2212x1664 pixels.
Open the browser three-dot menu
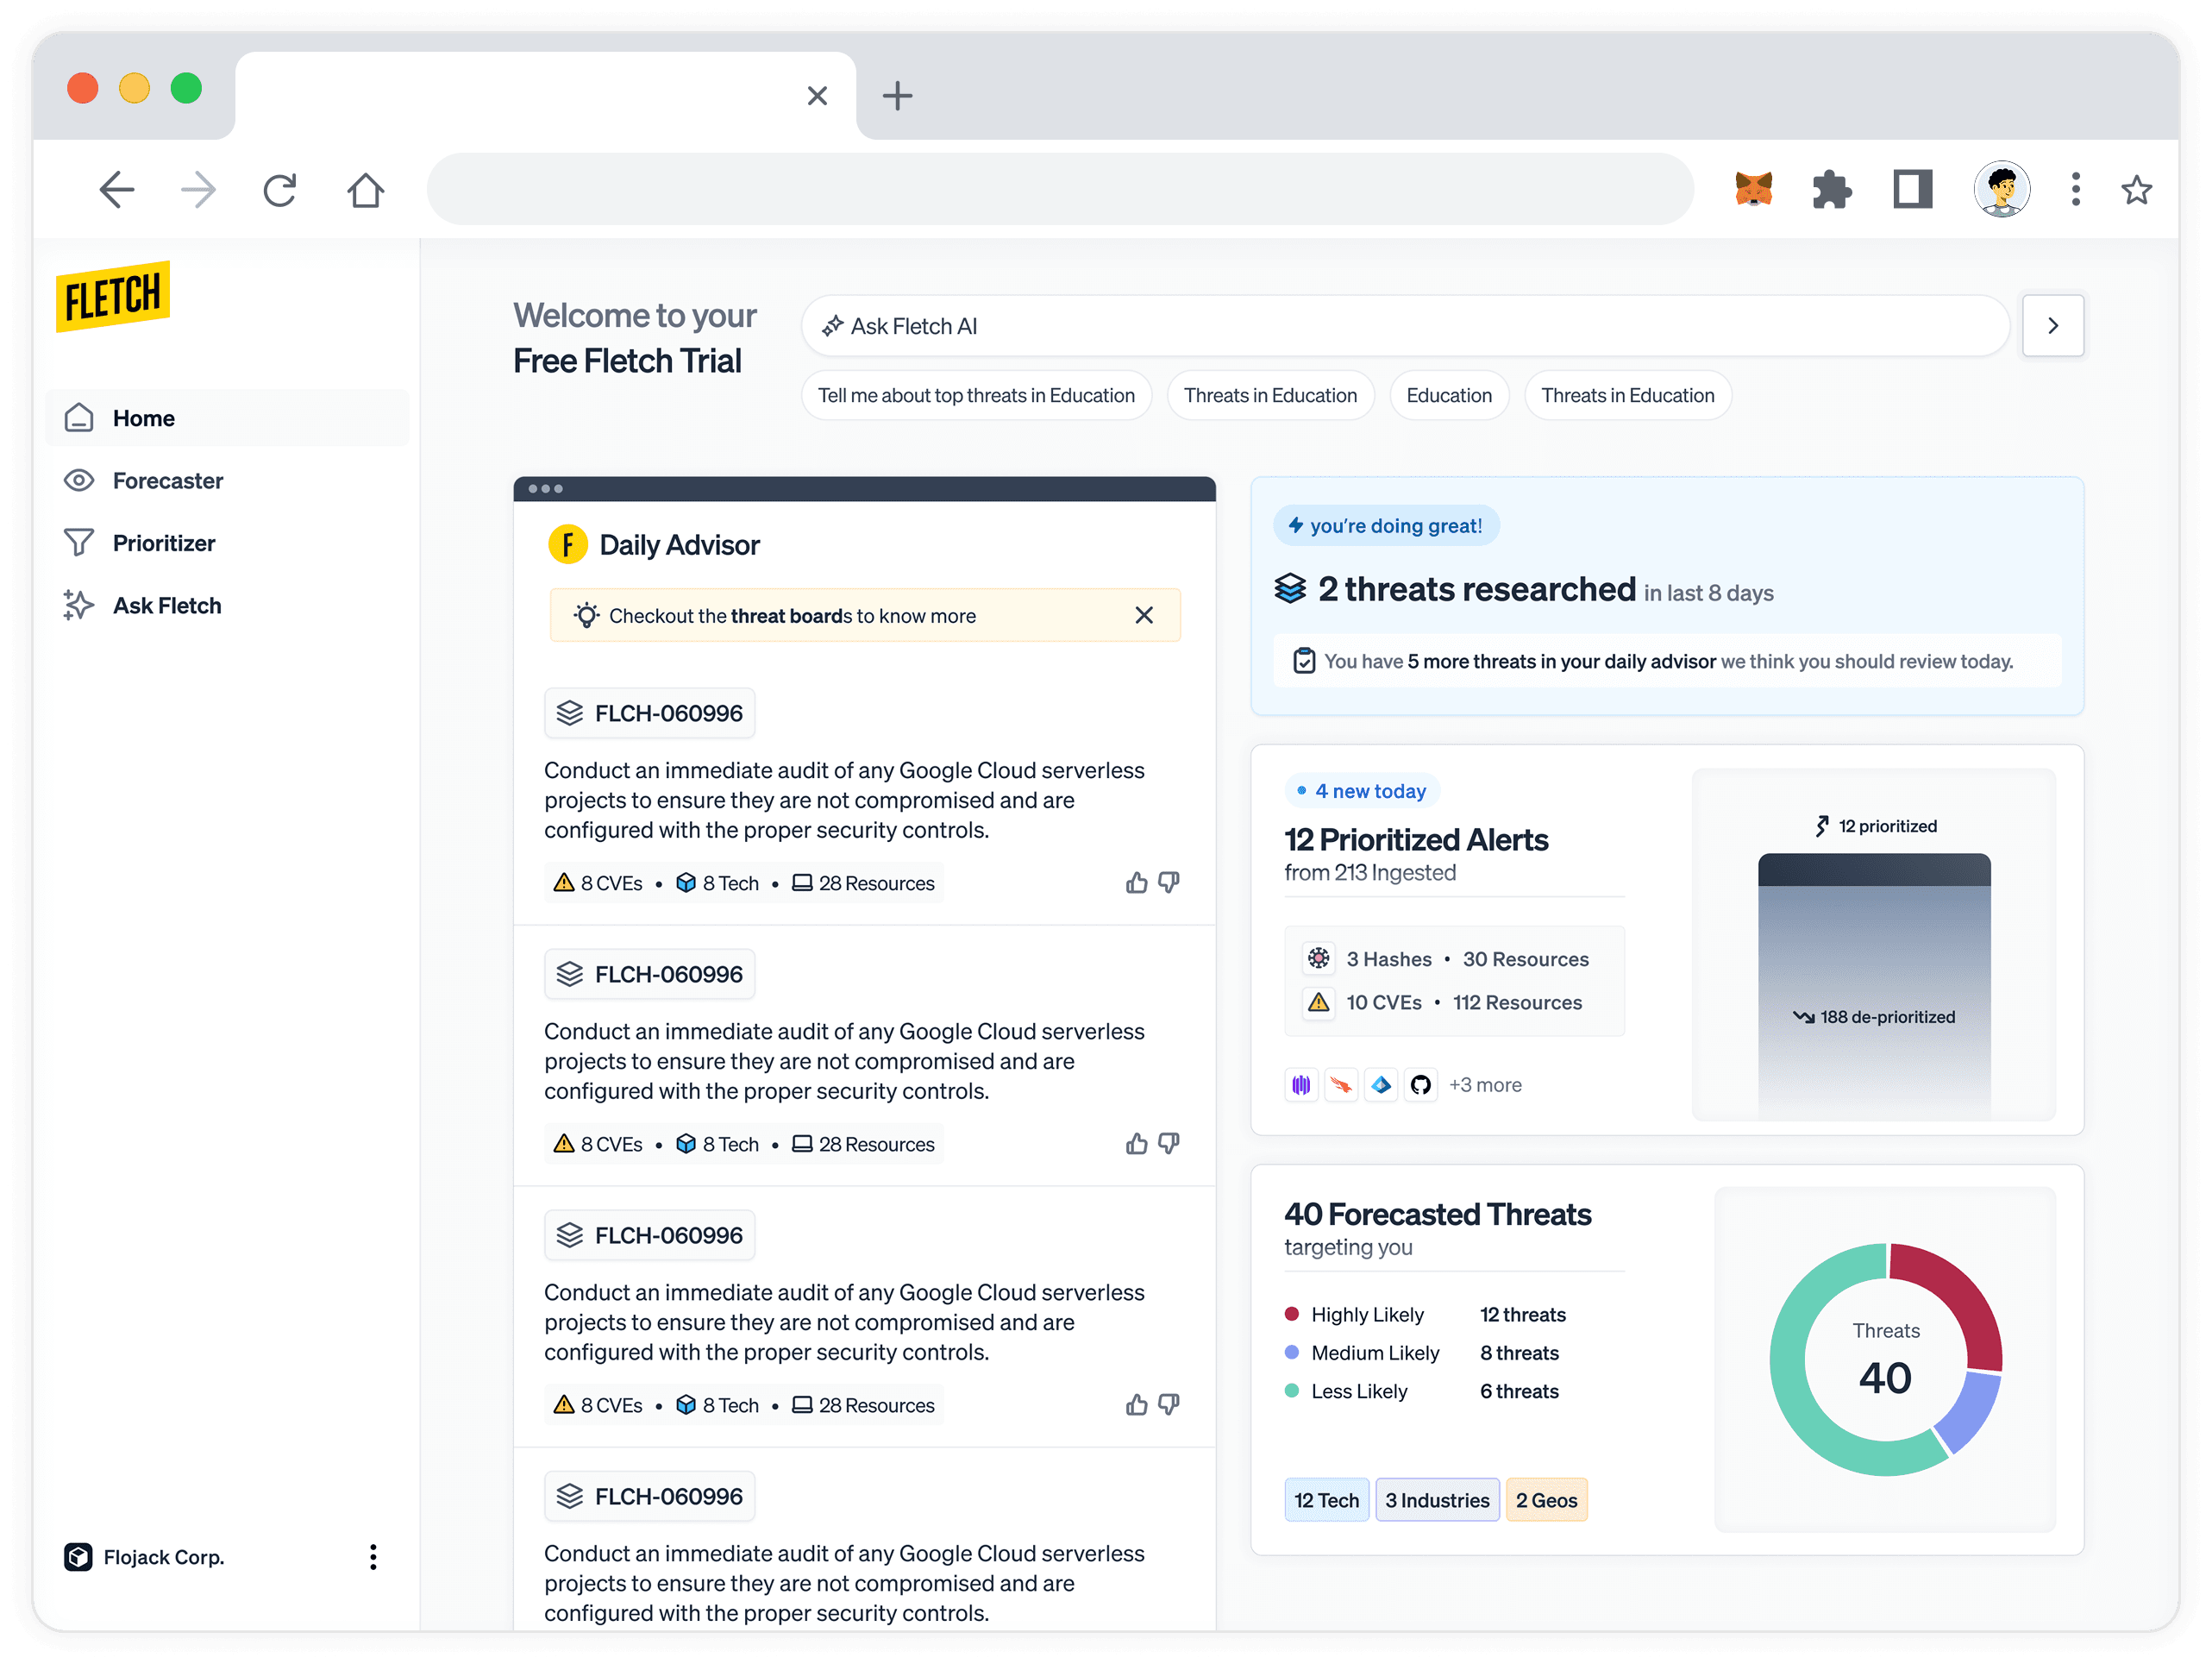coord(2076,189)
